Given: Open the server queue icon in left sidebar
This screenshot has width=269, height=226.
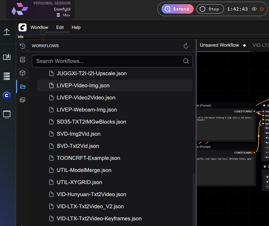Looking at the screenshot, I should 7,76.
